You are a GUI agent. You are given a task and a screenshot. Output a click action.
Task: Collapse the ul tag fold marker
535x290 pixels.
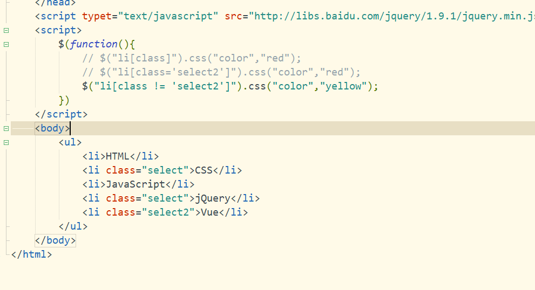[x=6, y=142]
